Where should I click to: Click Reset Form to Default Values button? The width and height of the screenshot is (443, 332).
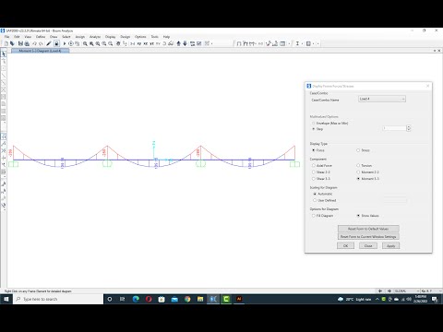pos(368,229)
